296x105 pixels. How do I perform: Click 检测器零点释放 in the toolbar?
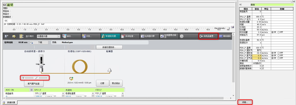click(x=169, y=36)
